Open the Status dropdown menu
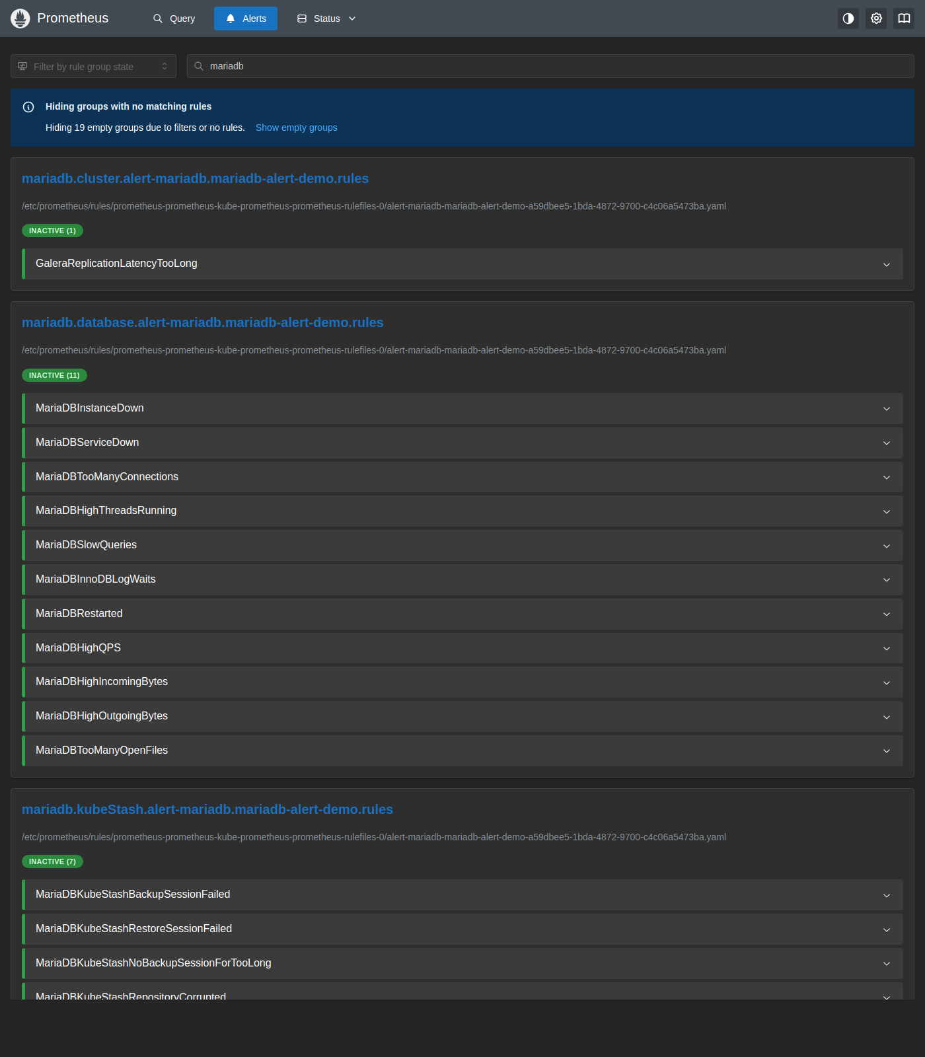Screen dimensions: 925x1057 326,18
